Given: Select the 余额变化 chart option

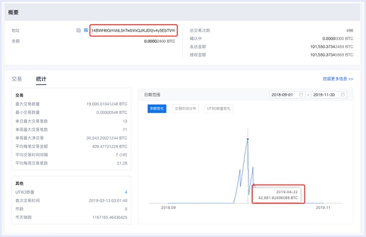Looking at the screenshot, I should (x=157, y=108).
